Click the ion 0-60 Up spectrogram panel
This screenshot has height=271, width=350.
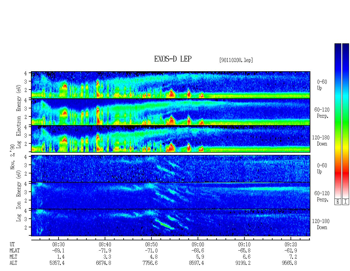click(x=171, y=168)
